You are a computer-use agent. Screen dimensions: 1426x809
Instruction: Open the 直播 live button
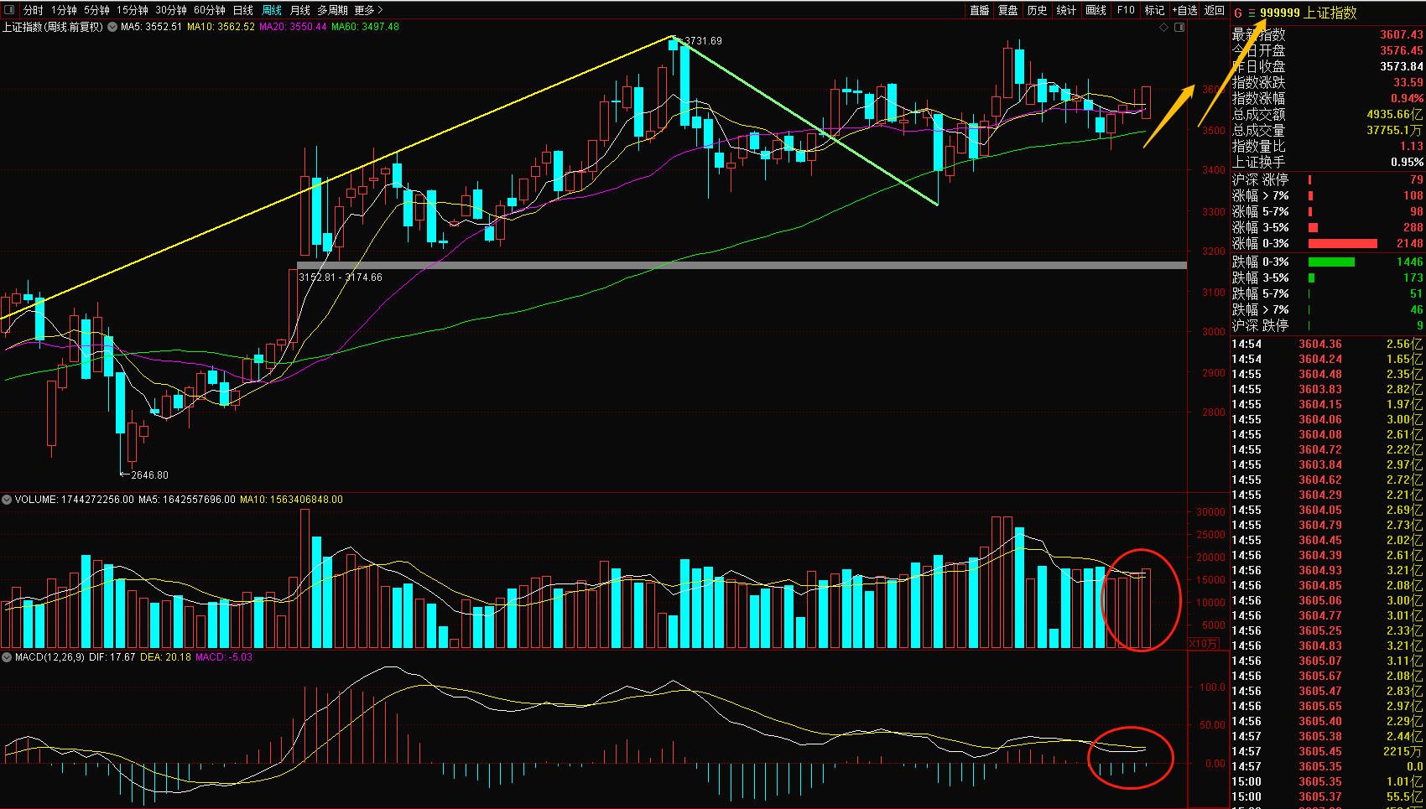point(980,10)
